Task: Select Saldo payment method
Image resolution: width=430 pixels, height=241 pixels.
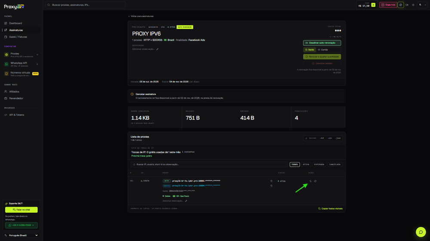Action: (310, 50)
